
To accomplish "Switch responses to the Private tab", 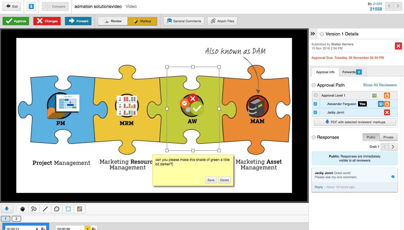I will point(388,137).
